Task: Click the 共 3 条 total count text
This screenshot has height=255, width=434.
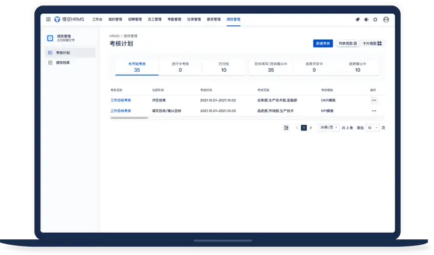Action: (x=347, y=128)
